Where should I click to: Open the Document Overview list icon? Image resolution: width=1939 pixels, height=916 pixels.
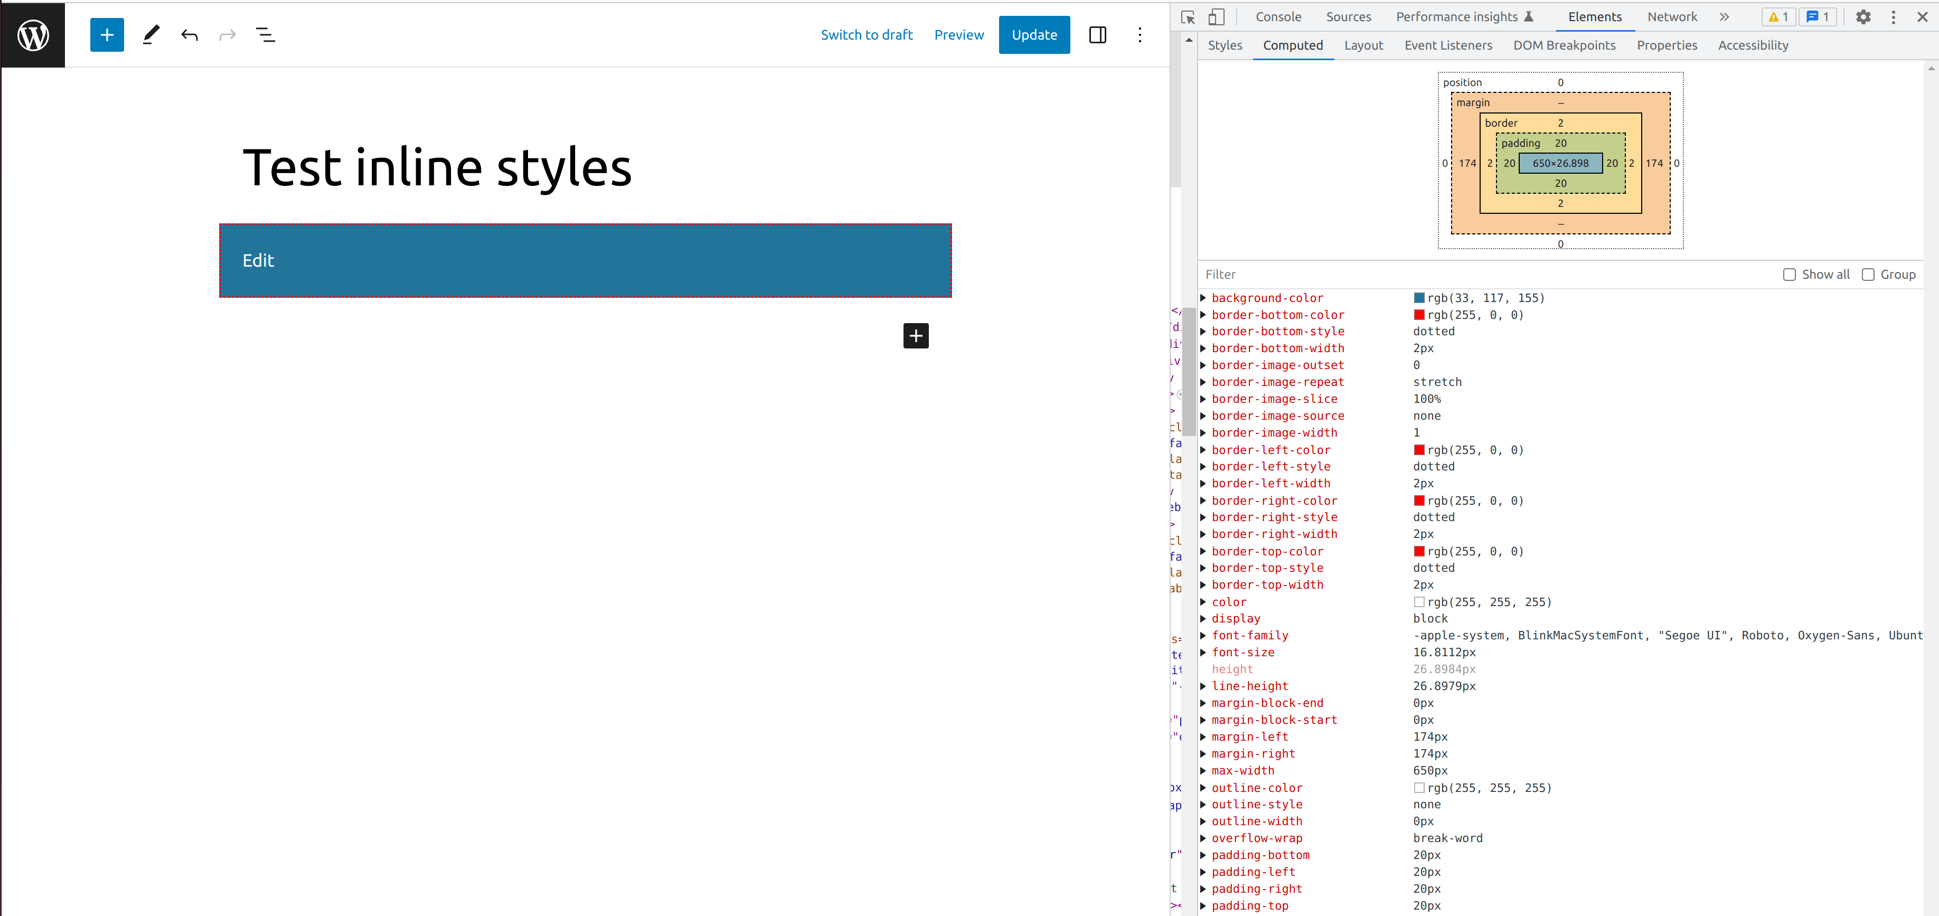coord(265,35)
